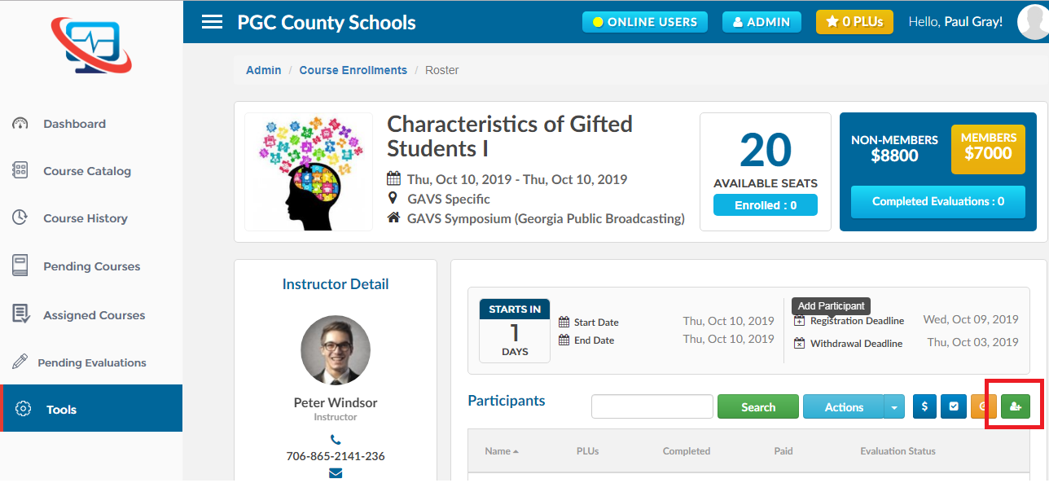The width and height of the screenshot is (1049, 483).
Task: Toggle the hamburger sidebar menu icon
Action: pyautogui.click(x=212, y=22)
